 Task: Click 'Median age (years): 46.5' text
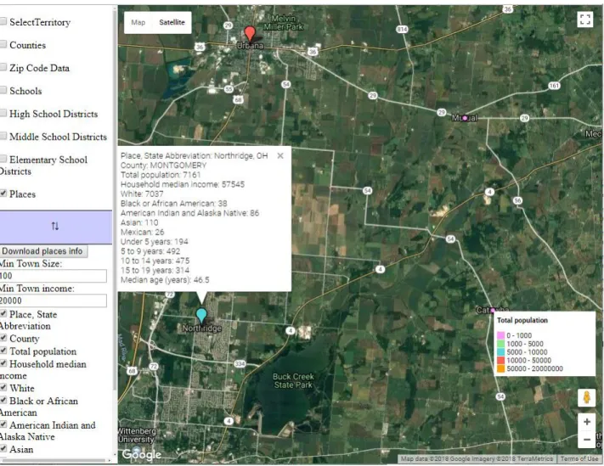[165, 280]
